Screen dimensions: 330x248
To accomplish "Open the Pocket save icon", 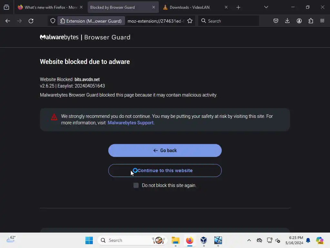I will click(x=276, y=21).
